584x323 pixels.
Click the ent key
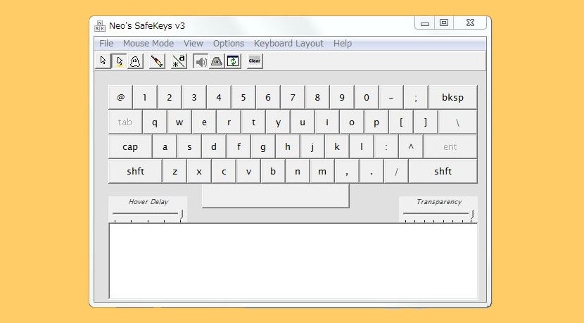[x=450, y=147]
